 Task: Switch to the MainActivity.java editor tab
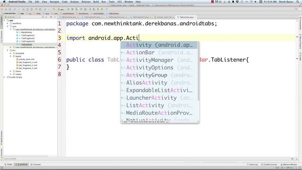click(x=69, y=17)
